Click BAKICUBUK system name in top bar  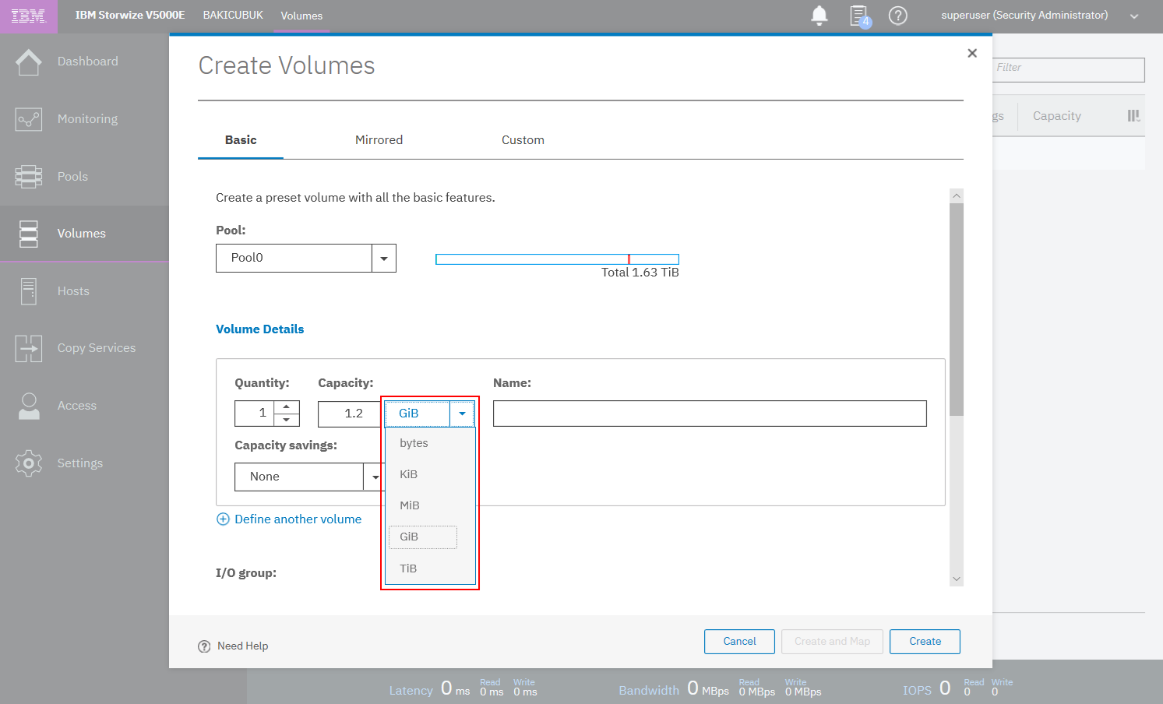pyautogui.click(x=233, y=15)
